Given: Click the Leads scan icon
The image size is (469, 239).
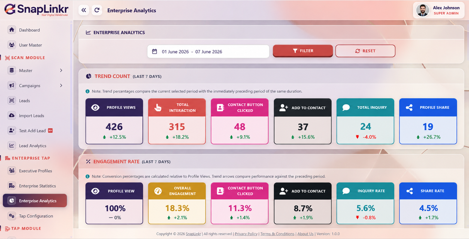Looking at the screenshot, I should (x=12, y=100).
